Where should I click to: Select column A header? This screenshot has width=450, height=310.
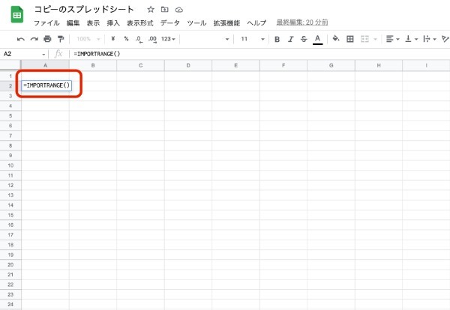click(45, 66)
